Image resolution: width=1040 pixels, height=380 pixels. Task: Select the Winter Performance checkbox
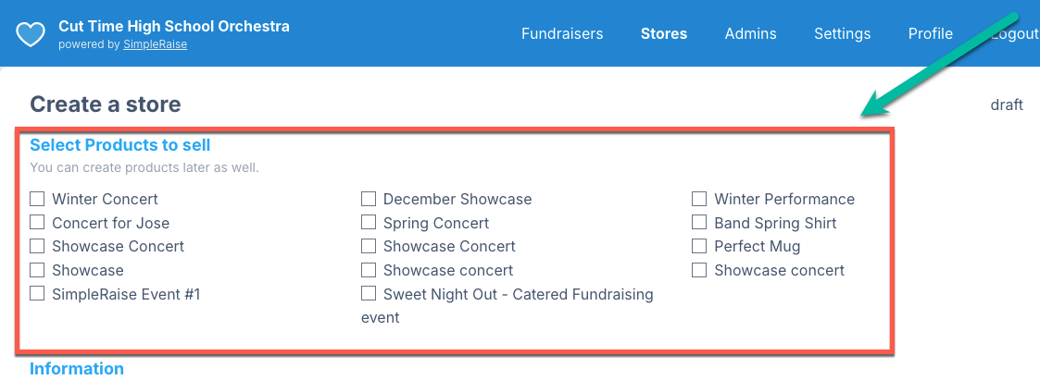[x=699, y=199]
